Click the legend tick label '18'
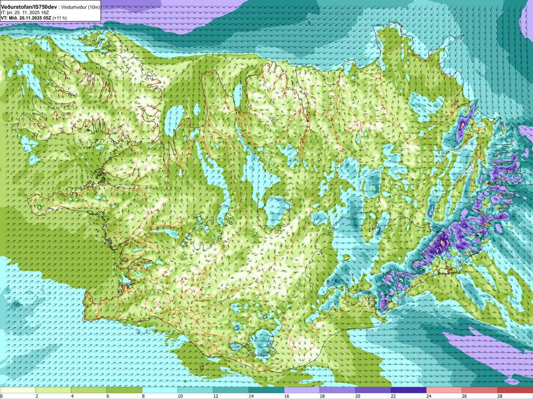 point(322,396)
